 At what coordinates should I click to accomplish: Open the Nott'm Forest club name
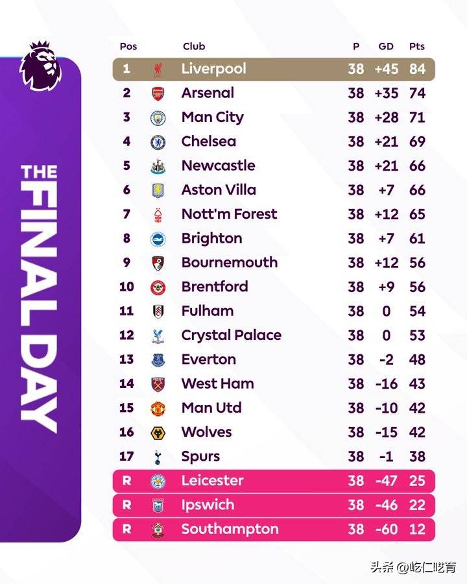pyautogui.click(x=229, y=214)
